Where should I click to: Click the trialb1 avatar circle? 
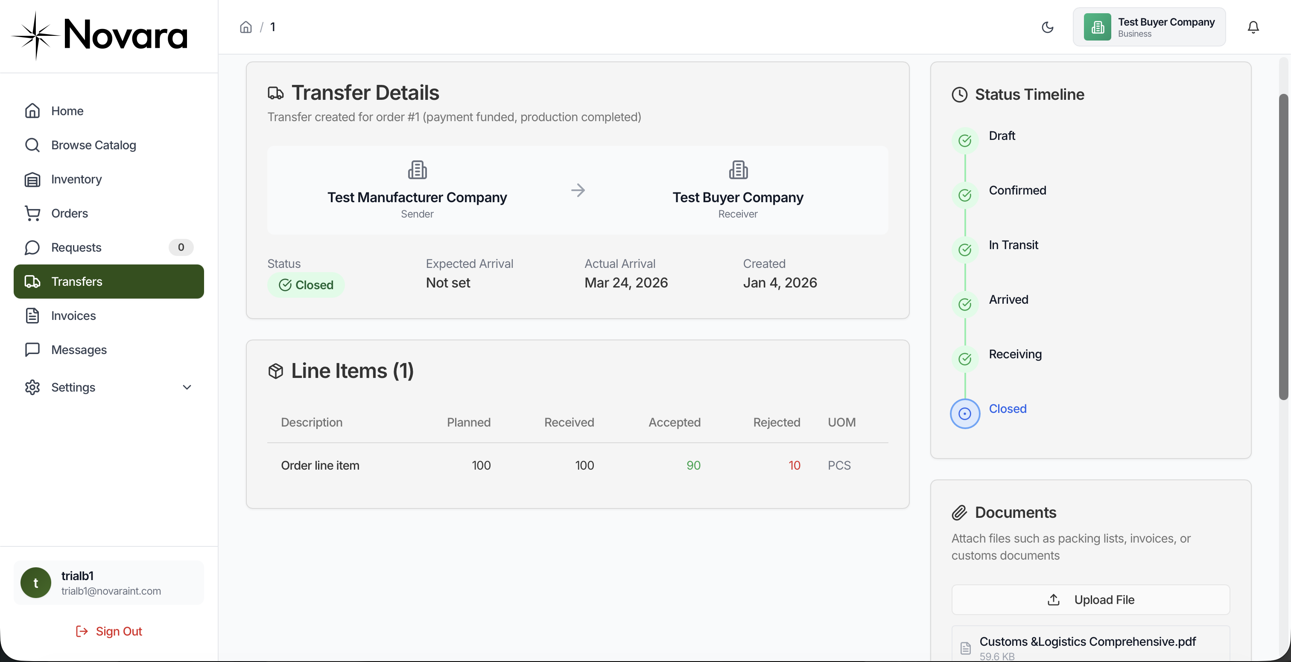[x=35, y=582]
